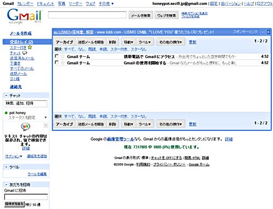Open the top その他の操作 dropdown

pyautogui.click(x=171, y=42)
